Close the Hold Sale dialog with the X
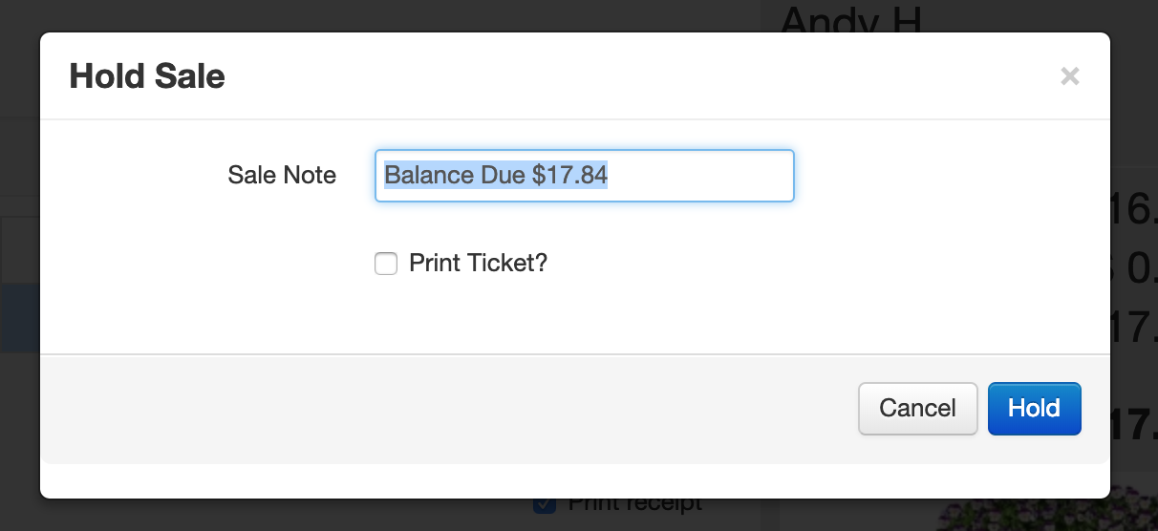 tap(1070, 76)
